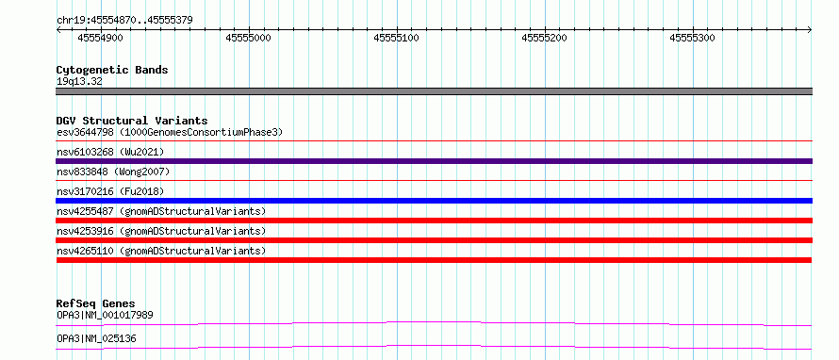The height and width of the screenshot is (360, 839).
Task: Click ruler position 45555300
Action: [x=692, y=38]
